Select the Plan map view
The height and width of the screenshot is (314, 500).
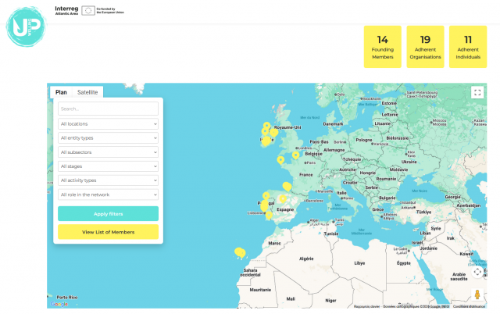60,92
